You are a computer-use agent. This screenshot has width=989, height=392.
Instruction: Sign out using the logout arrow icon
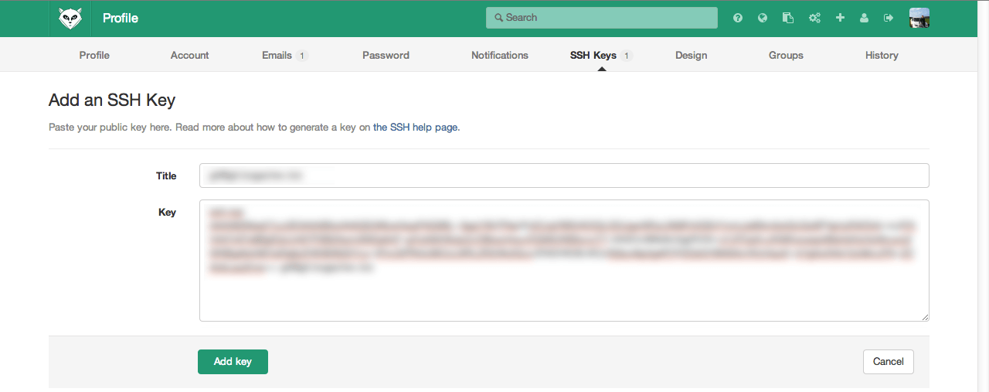point(889,18)
